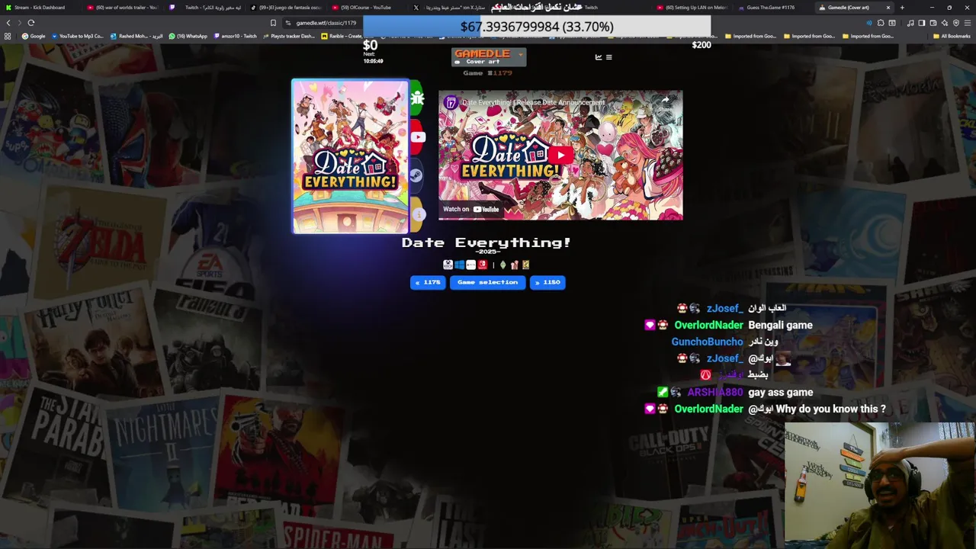
Task: Open the WhatsApp bookmark
Action: point(188,36)
